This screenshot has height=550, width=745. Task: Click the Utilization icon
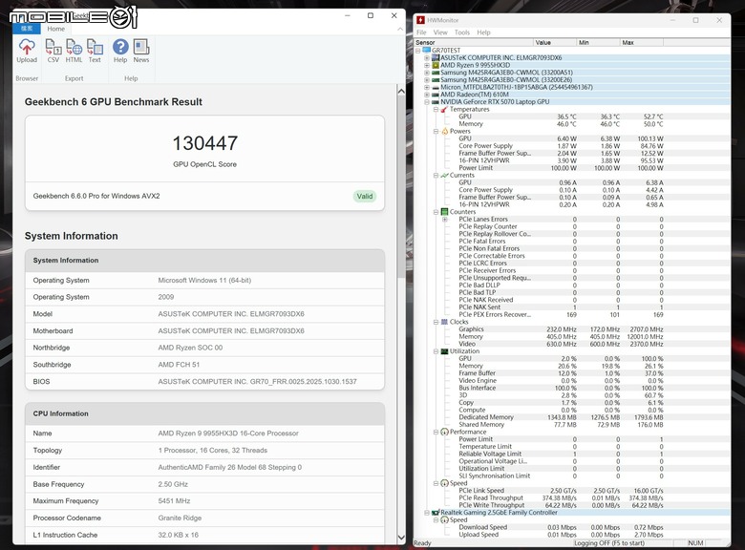pos(444,351)
